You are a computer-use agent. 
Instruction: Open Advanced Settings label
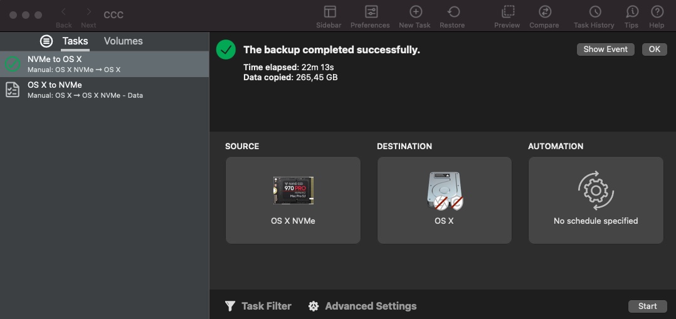[x=371, y=306]
